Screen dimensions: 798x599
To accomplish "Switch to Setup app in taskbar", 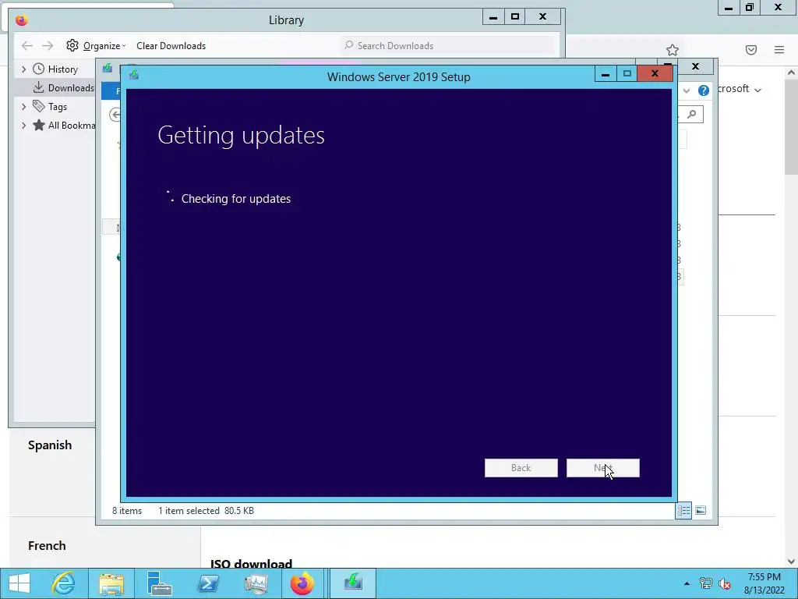I will coord(353,583).
